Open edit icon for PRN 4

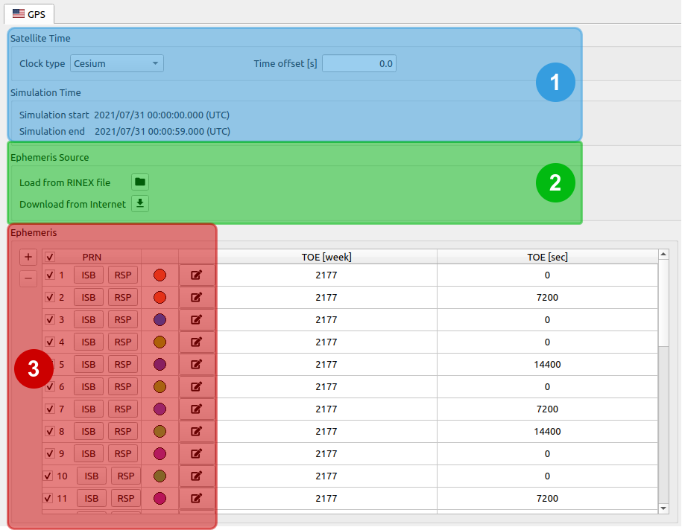tap(197, 342)
